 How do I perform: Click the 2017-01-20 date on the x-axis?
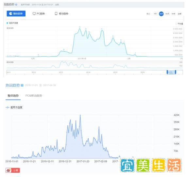tap(83, 161)
